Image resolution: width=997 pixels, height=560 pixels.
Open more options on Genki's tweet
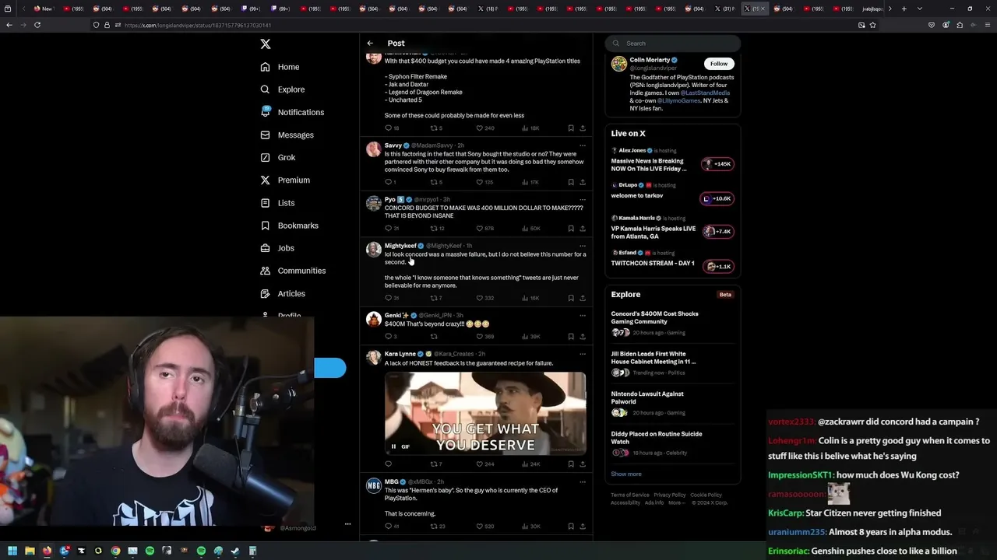click(x=583, y=315)
